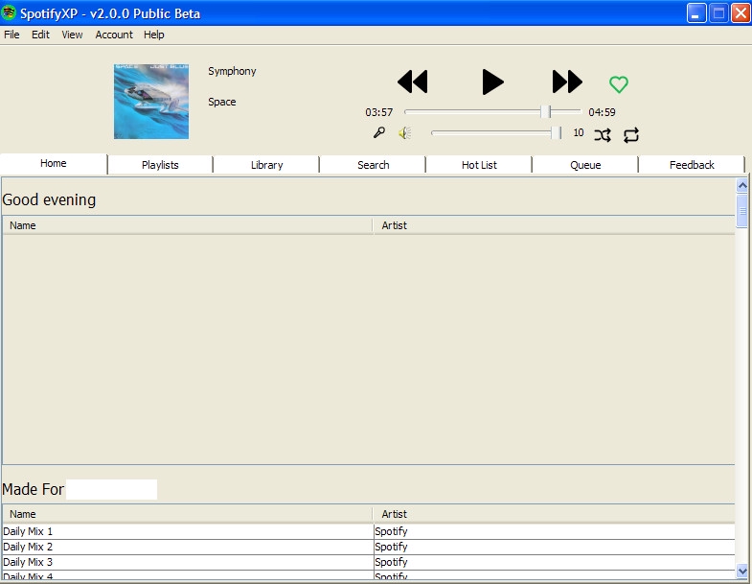
Task: Click Spotify artist cell for Daily Mix 1
Action: 554,531
